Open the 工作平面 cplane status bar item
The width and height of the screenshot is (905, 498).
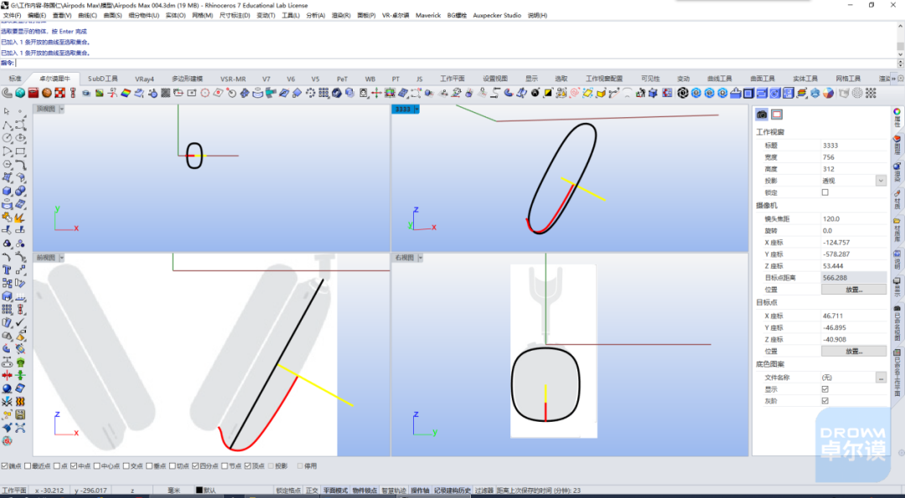(14, 490)
